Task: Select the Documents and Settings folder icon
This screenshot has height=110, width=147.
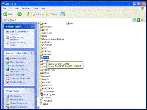Action: (x=41, y=39)
